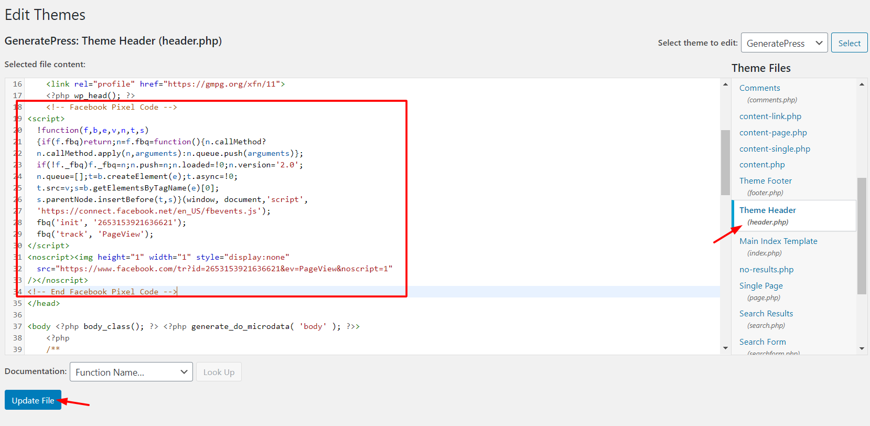This screenshot has width=870, height=426.
Task: Click the <noscript><img line
Action: coord(158,257)
